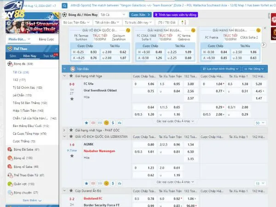Star the GIẢI VÔ ĐỊCH QUỐC GIA UZBEKISTAN league
The image size is (276, 207).
click(x=71, y=137)
